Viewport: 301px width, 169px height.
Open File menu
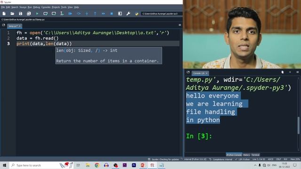pos(3,7)
